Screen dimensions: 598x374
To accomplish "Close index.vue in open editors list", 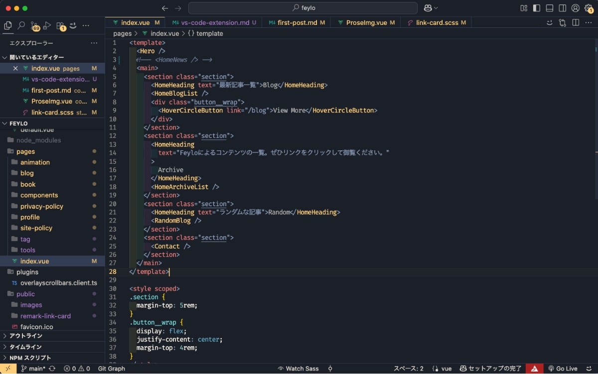I will [15, 68].
